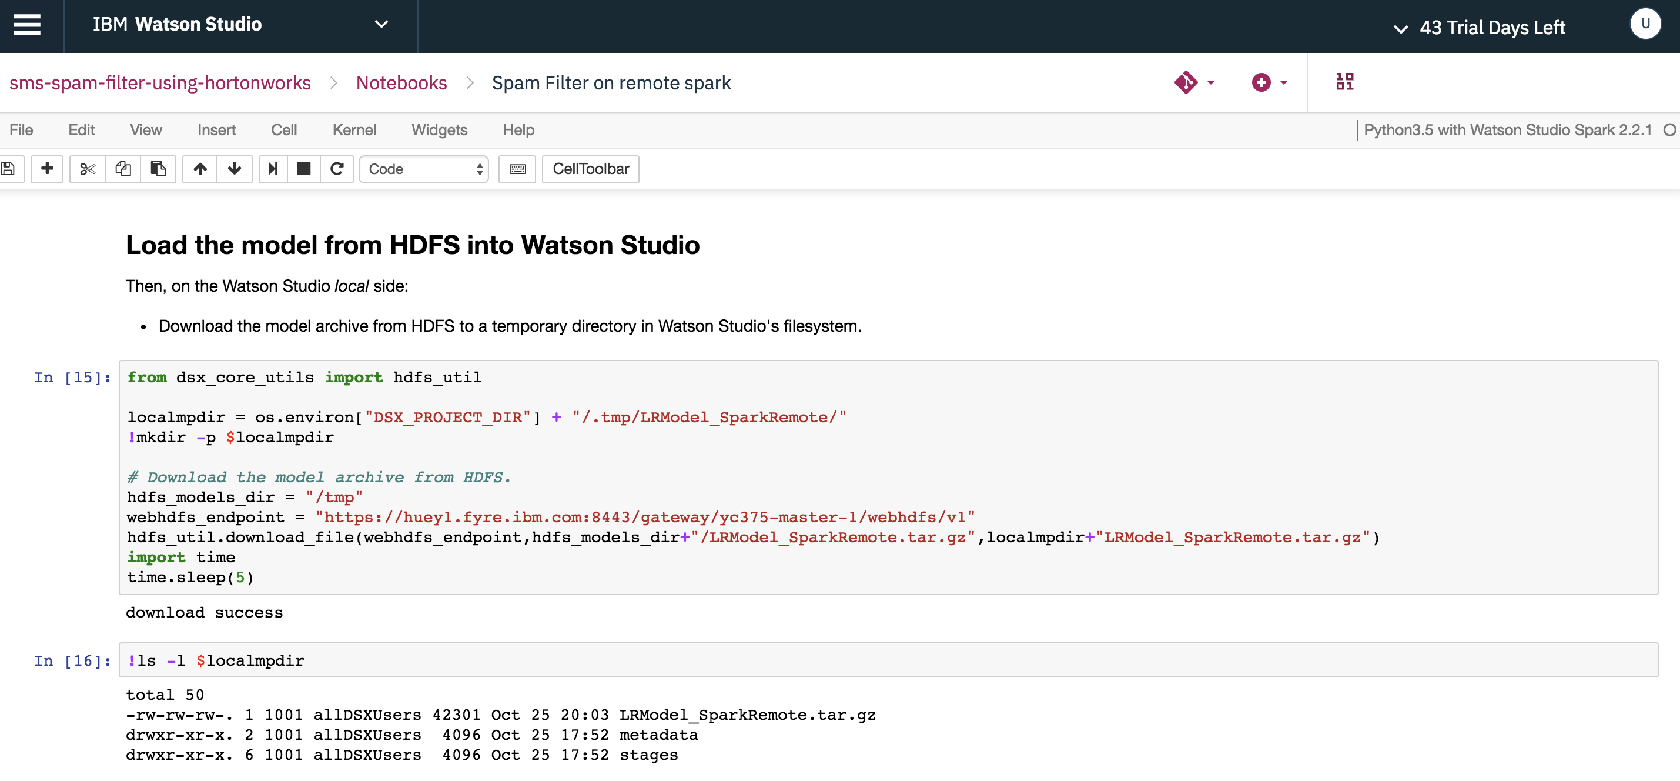
Task: Move selected cell up
Action: click(200, 169)
